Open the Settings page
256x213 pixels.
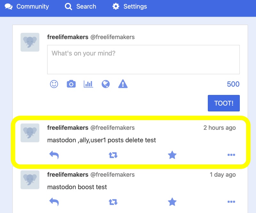point(130,6)
